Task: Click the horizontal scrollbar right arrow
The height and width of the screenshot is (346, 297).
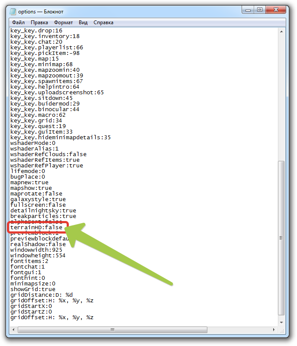Action: [x=274, y=330]
